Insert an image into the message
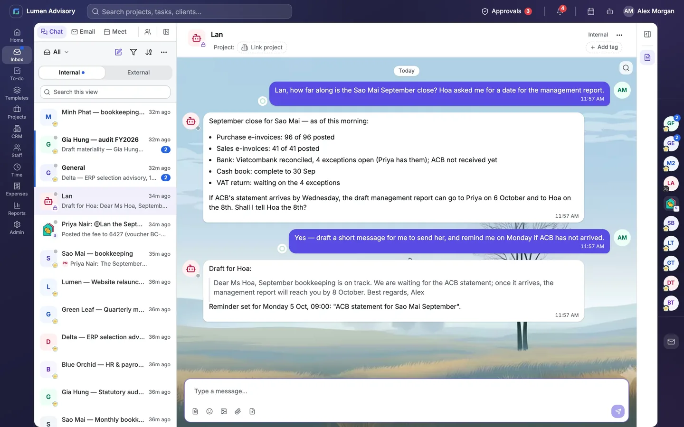The height and width of the screenshot is (427, 684). coord(224,411)
